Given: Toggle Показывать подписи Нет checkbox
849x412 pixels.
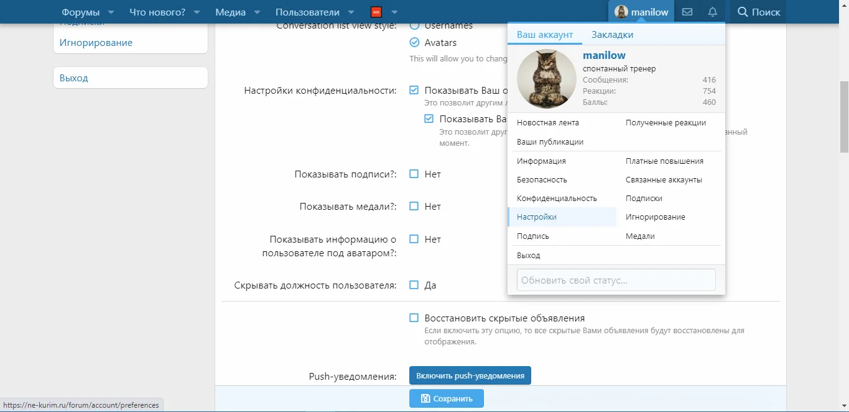Looking at the screenshot, I should pos(414,174).
